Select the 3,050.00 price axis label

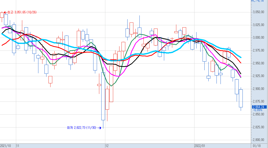(x=258, y=12)
